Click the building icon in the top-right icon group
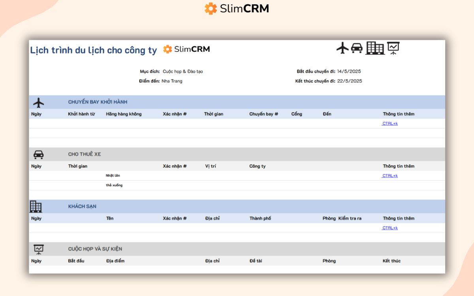 [x=375, y=48]
